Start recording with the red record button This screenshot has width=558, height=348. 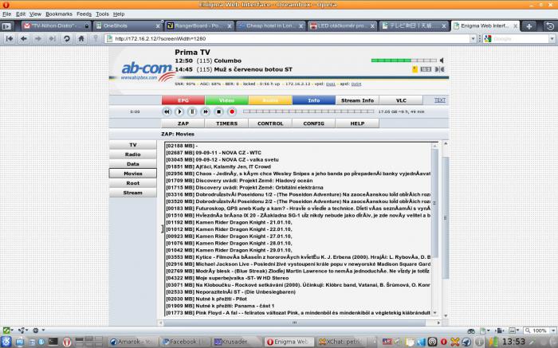pyautogui.click(x=232, y=111)
